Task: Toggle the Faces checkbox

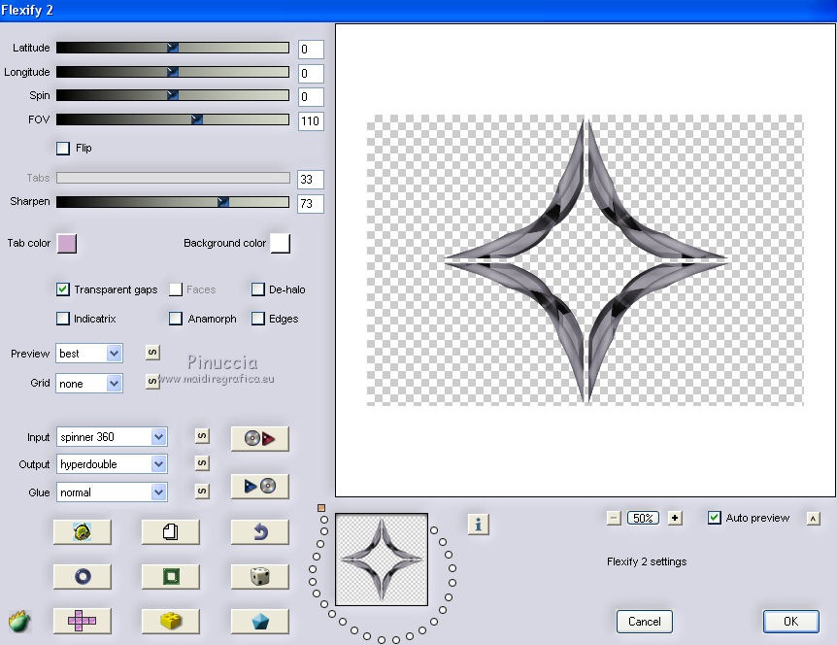Action: coord(176,289)
